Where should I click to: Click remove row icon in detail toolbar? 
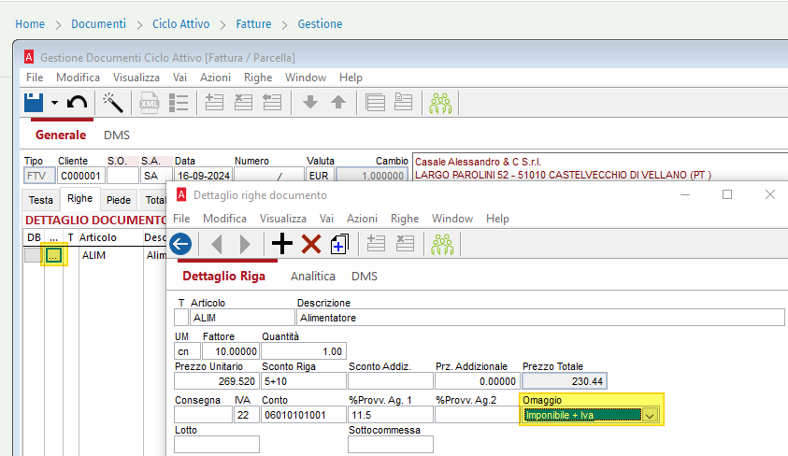click(405, 244)
